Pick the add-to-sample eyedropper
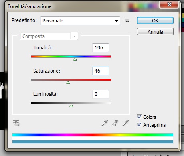The height and width of the screenshot is (156, 184). click(115, 123)
